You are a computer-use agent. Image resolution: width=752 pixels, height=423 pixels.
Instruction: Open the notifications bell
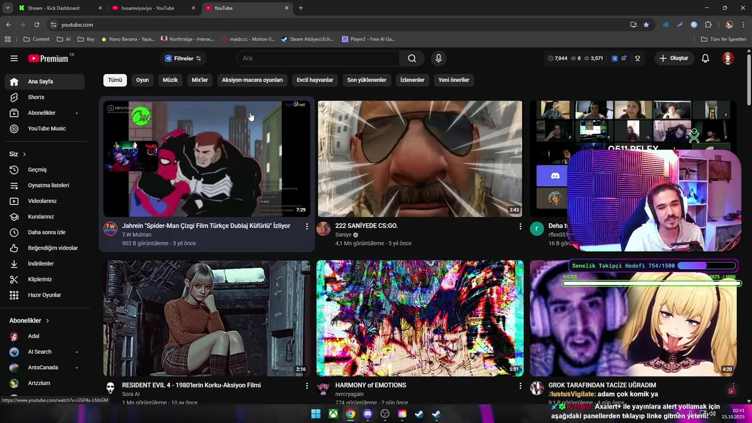coord(706,58)
